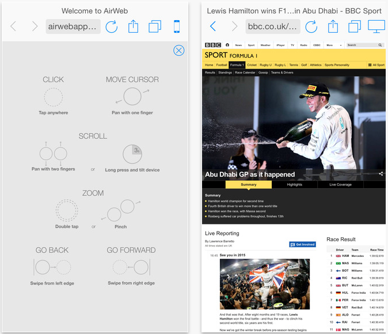Select Golf in sport navigation

click(x=304, y=65)
